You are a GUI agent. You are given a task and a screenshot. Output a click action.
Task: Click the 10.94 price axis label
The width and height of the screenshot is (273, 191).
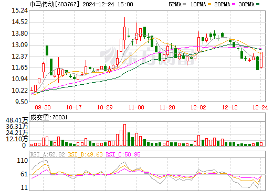pos(20,79)
